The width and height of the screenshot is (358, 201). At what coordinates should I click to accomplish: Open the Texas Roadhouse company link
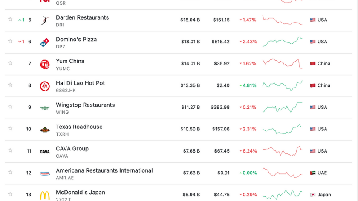pyautogui.click(x=79, y=127)
